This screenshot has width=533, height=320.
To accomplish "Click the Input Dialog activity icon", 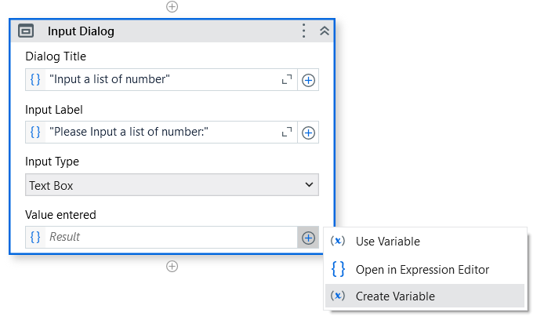I will coord(26,31).
